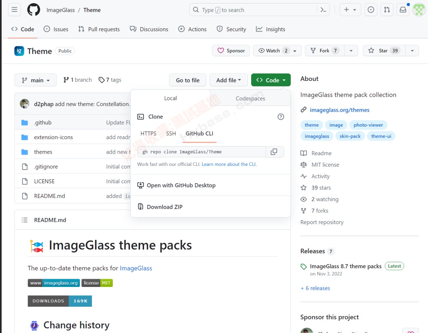
Task: Open the Actions tab
Action: (x=192, y=29)
